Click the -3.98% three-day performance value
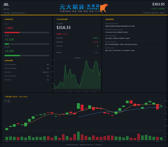 coord(9,28)
